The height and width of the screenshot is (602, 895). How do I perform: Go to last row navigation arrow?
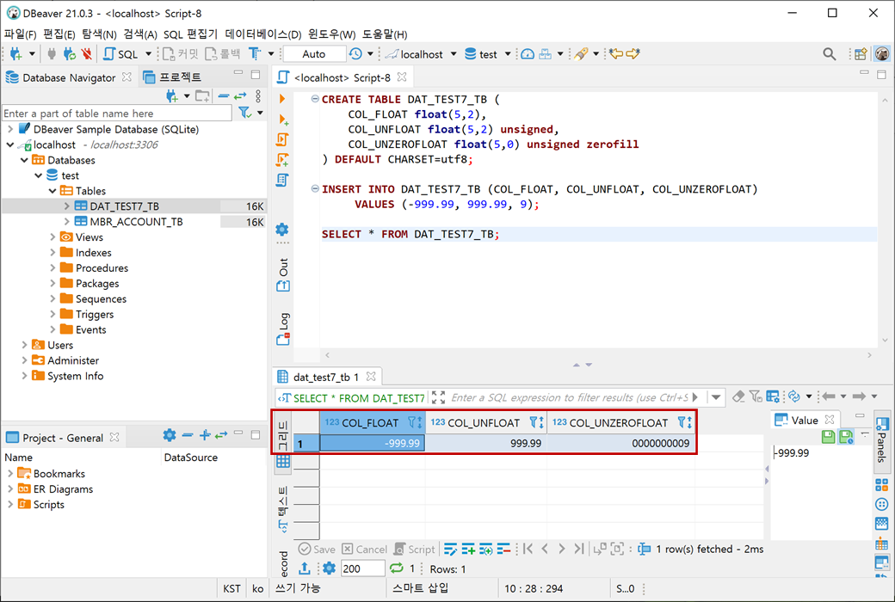(x=579, y=549)
